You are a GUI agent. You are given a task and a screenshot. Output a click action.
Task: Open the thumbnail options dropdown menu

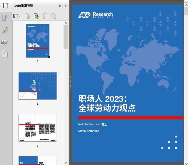click(17, 16)
